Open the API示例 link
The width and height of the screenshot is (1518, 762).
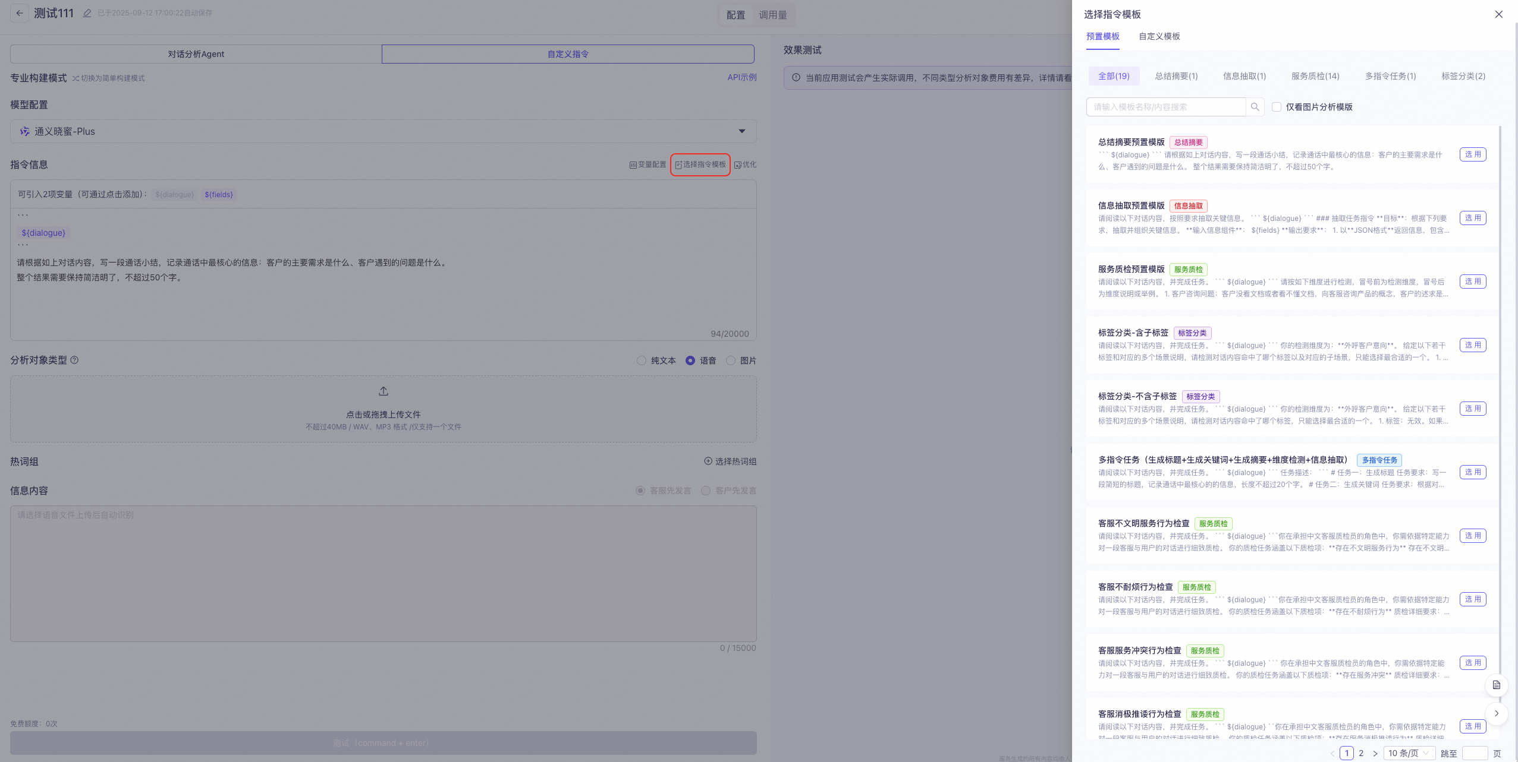tap(741, 77)
